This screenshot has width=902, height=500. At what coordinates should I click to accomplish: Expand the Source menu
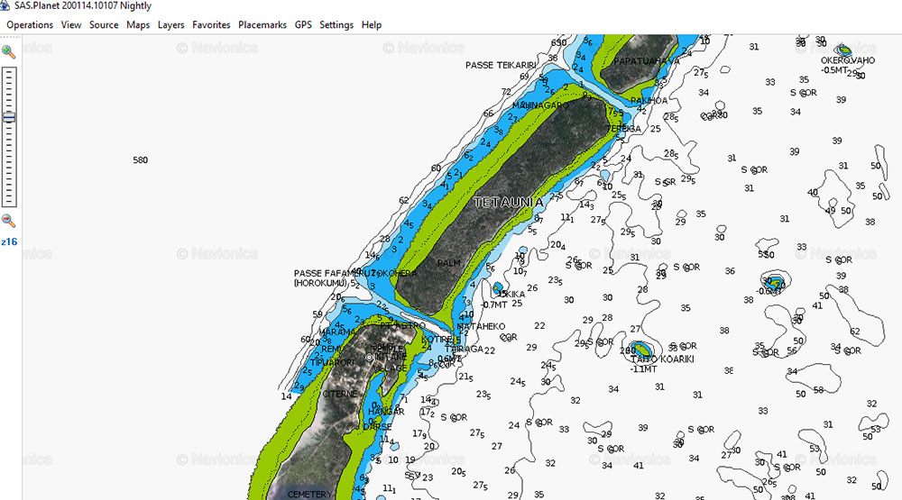pos(104,25)
